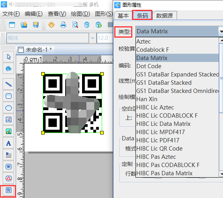The height and width of the screenshot is (198, 223).
Task: Choose Codablock F from the list
Action: pos(177,50)
